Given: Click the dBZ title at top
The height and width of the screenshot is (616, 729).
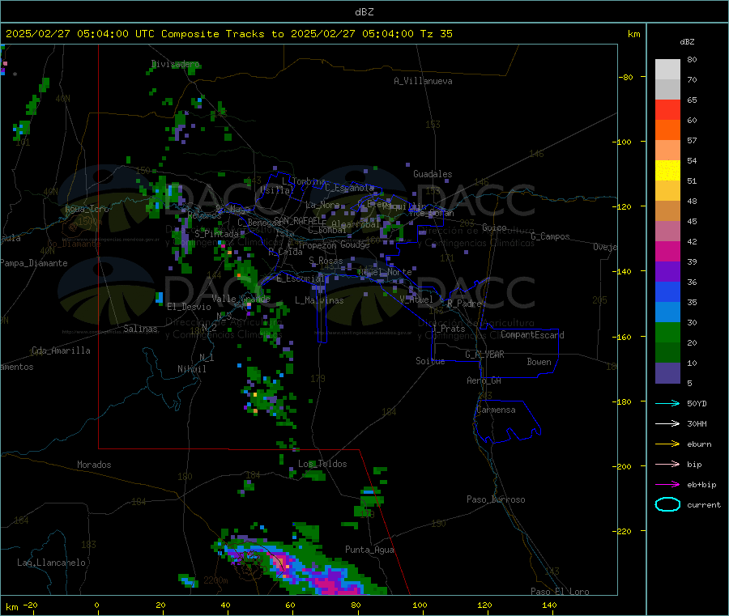Looking at the screenshot, I should pyautogui.click(x=364, y=12).
